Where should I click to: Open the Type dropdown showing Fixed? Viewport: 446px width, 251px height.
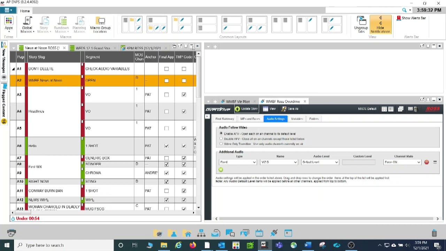[x=238, y=162]
